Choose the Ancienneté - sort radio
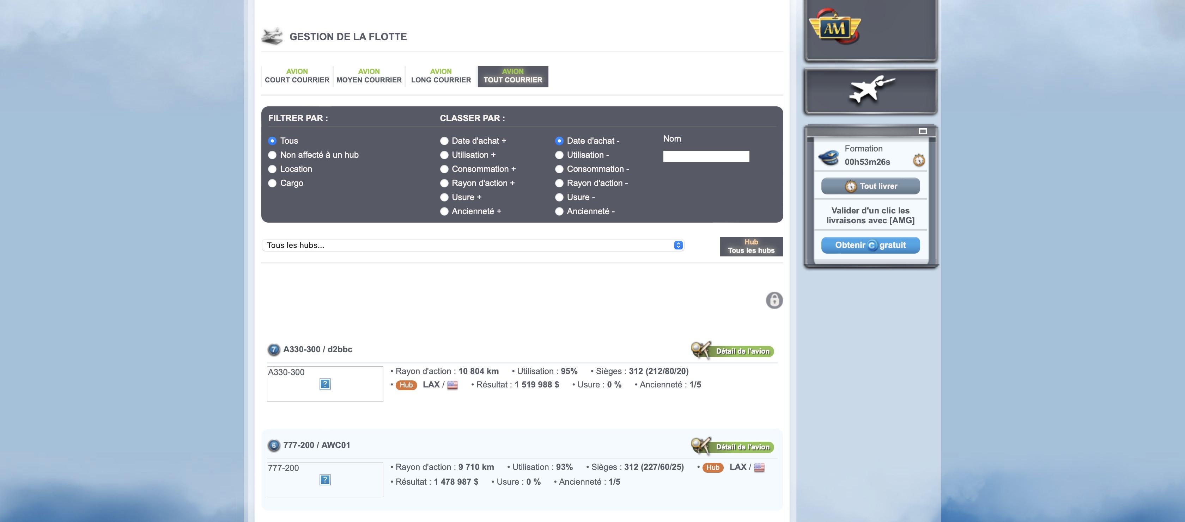This screenshot has height=522, width=1185. coord(559,211)
